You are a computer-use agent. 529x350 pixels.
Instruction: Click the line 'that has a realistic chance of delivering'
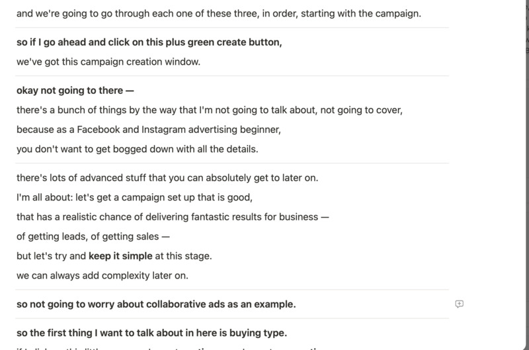[x=173, y=217]
